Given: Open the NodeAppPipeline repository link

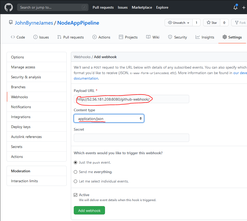Looking at the screenshot, I should [x=78, y=23].
